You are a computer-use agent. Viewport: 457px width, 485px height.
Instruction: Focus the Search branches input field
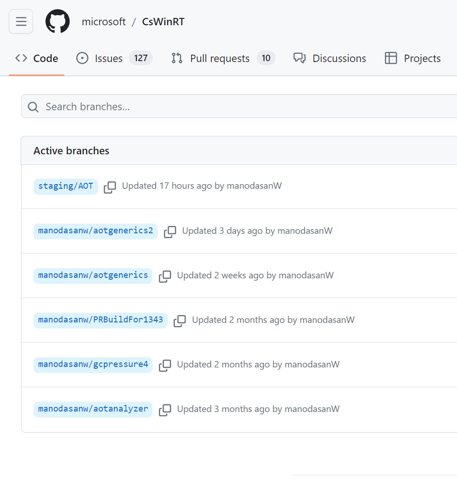tap(239, 107)
